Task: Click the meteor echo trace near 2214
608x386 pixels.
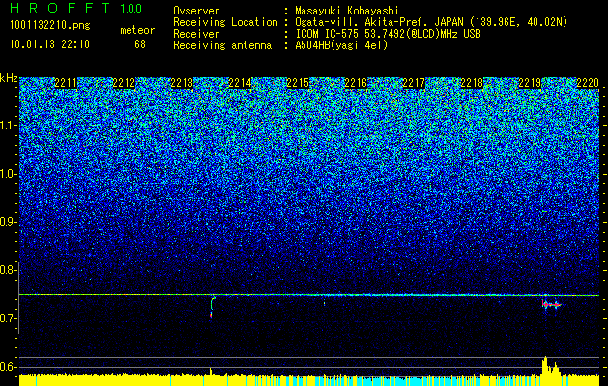Action: pyautogui.click(x=212, y=307)
